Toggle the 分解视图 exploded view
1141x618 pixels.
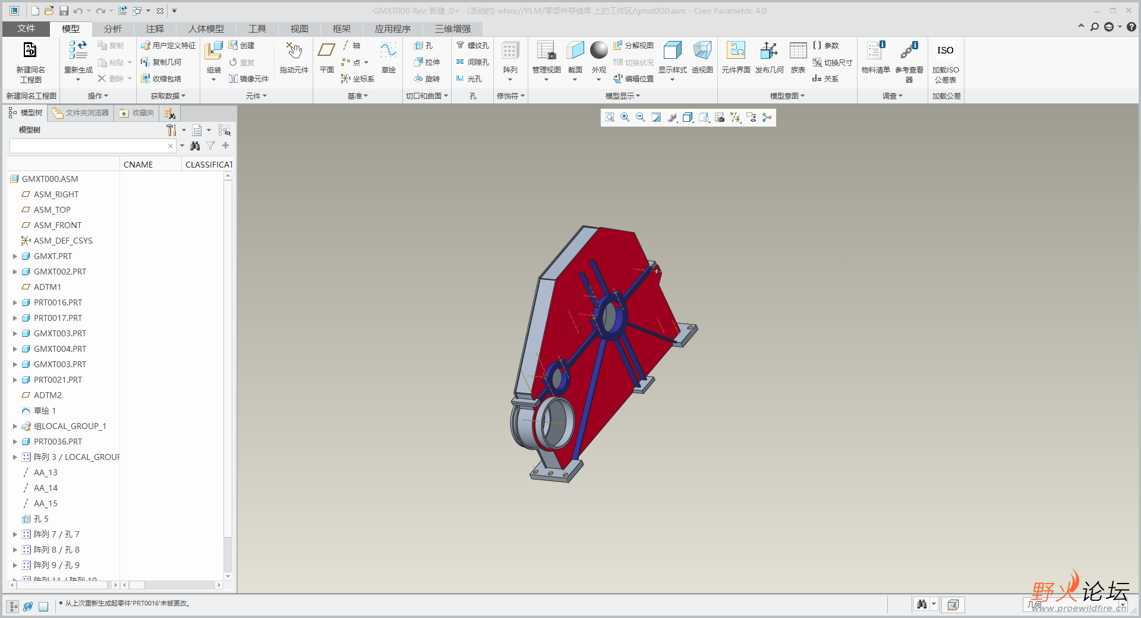[633, 46]
